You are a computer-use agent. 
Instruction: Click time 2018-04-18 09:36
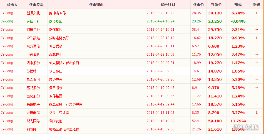coord(161,129)
